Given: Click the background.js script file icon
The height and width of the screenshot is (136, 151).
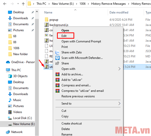Looking at the screenshot, I should click(46, 25).
